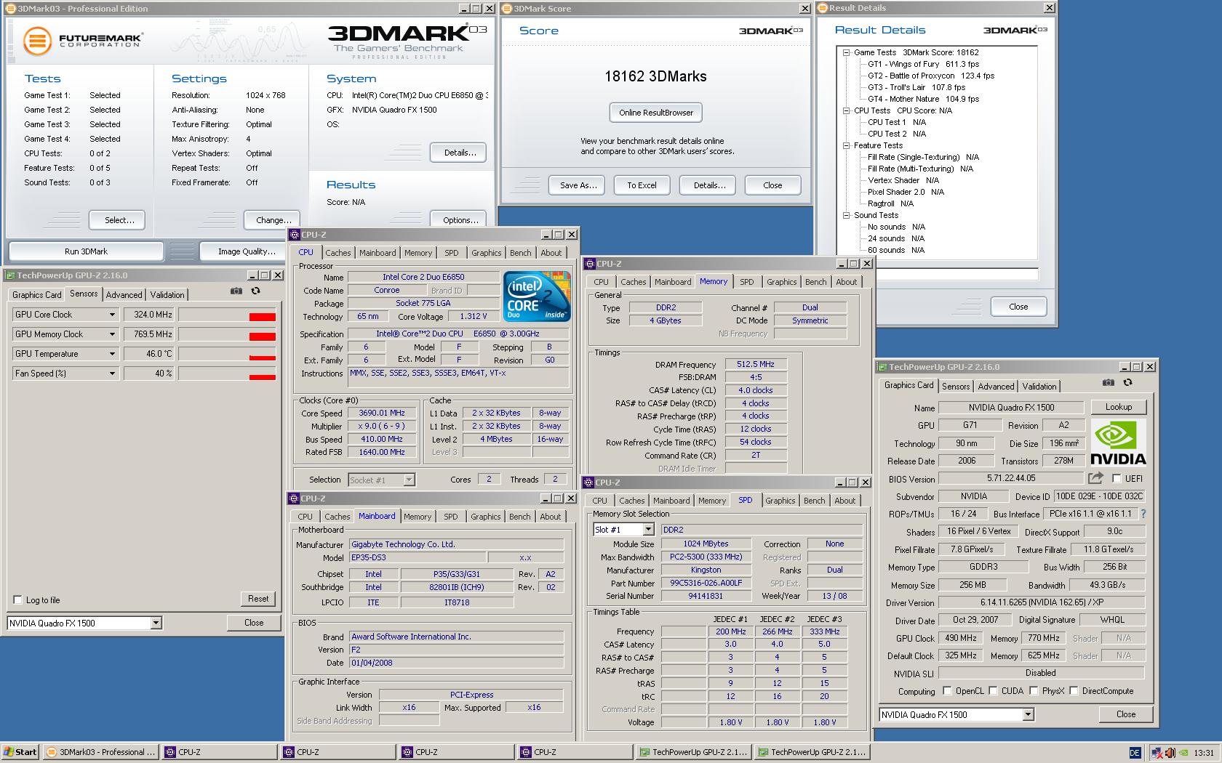Open Advanced tab in GPU-Z Sensors window
This screenshot has height=763, width=1222.
[124, 294]
